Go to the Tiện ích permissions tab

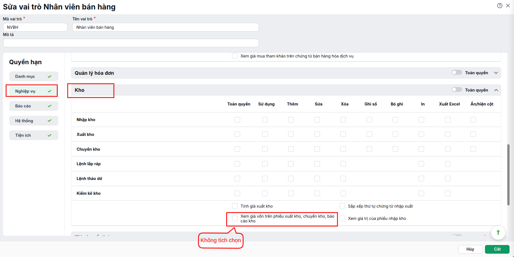click(x=34, y=135)
